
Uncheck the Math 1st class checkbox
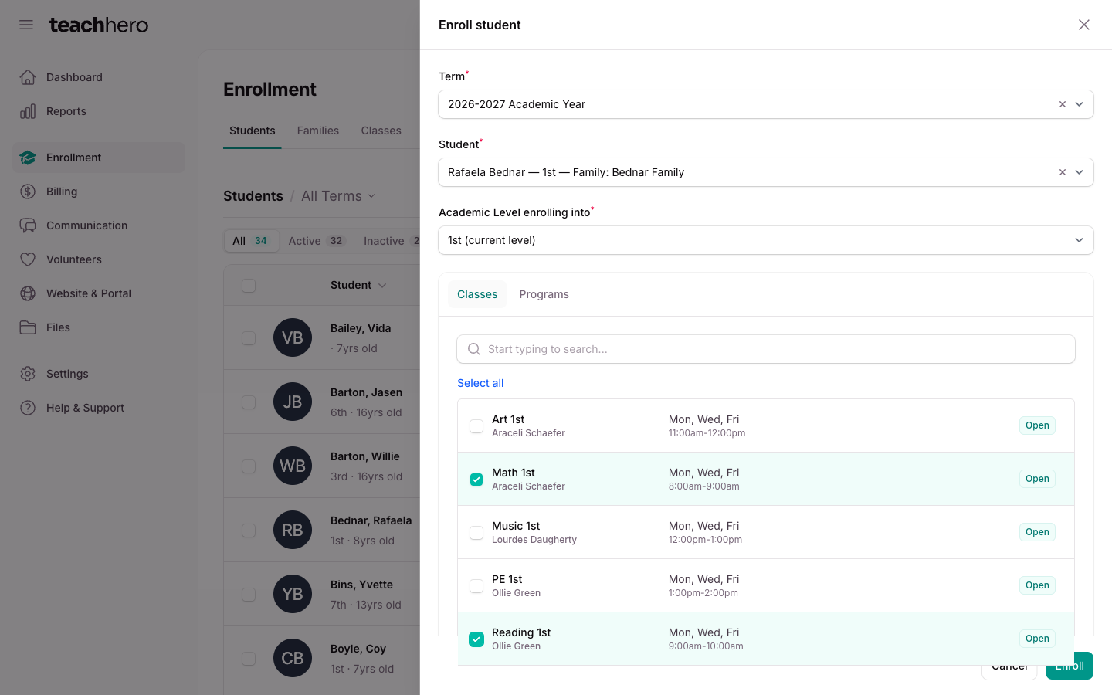click(476, 480)
